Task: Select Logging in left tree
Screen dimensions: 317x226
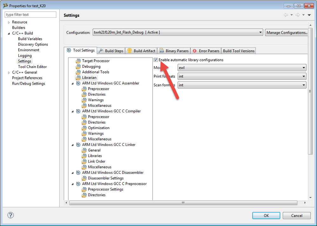Action: coord(25,56)
